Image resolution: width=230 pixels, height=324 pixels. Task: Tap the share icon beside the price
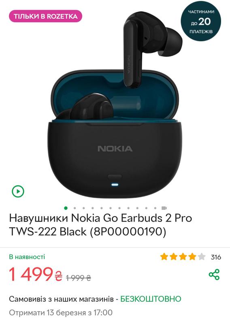214,275
